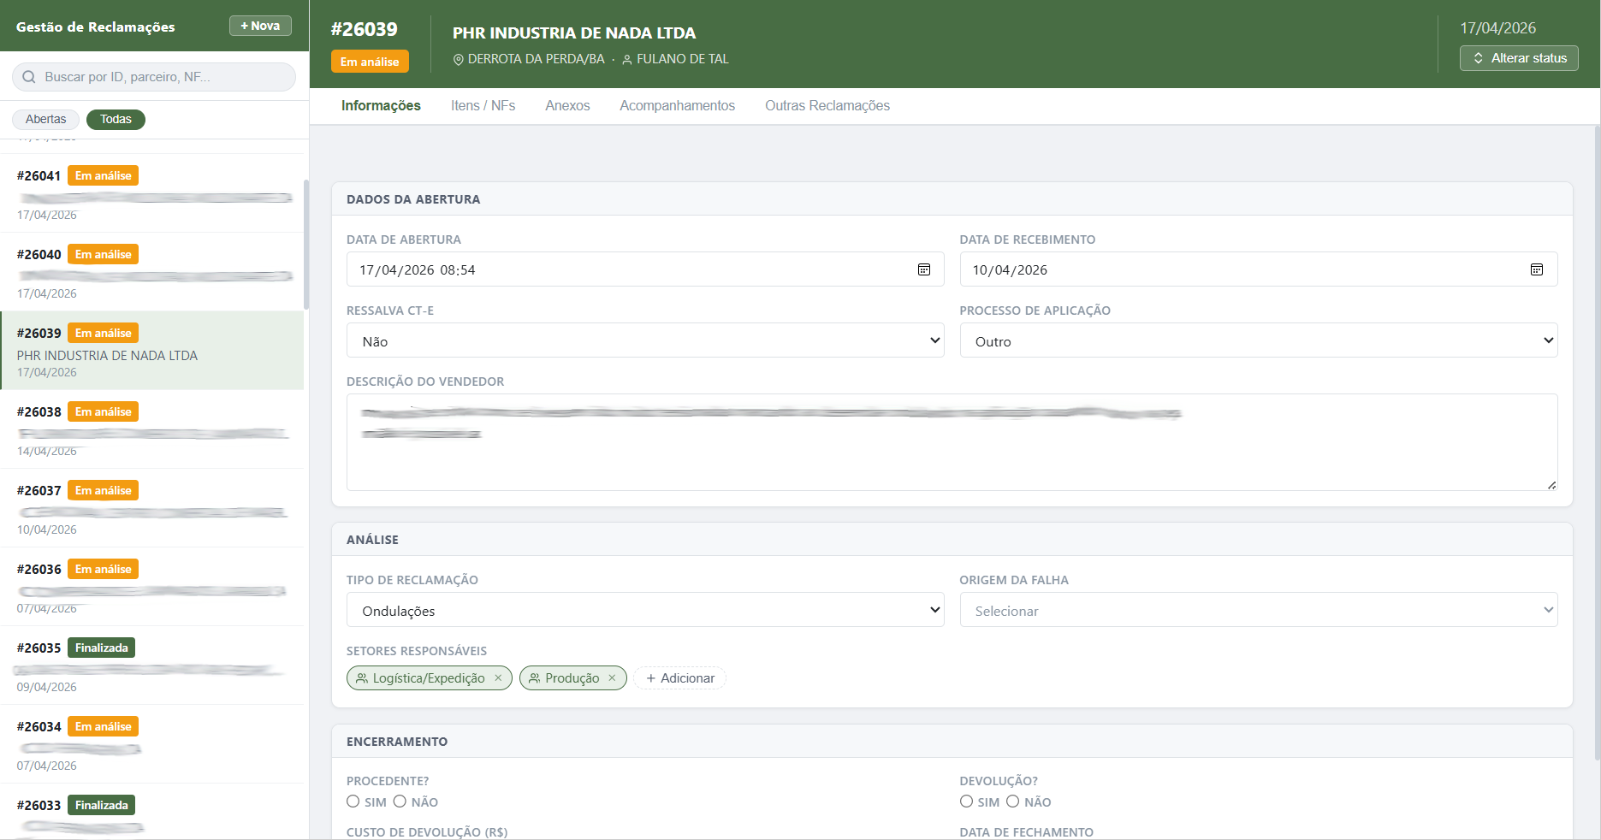Open complaint #26038 in the list
Viewport: 1601px width, 840px height.
point(152,429)
